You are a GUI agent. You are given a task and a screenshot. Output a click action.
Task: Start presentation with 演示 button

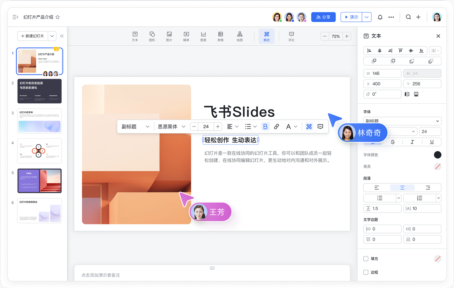pyautogui.click(x=351, y=17)
